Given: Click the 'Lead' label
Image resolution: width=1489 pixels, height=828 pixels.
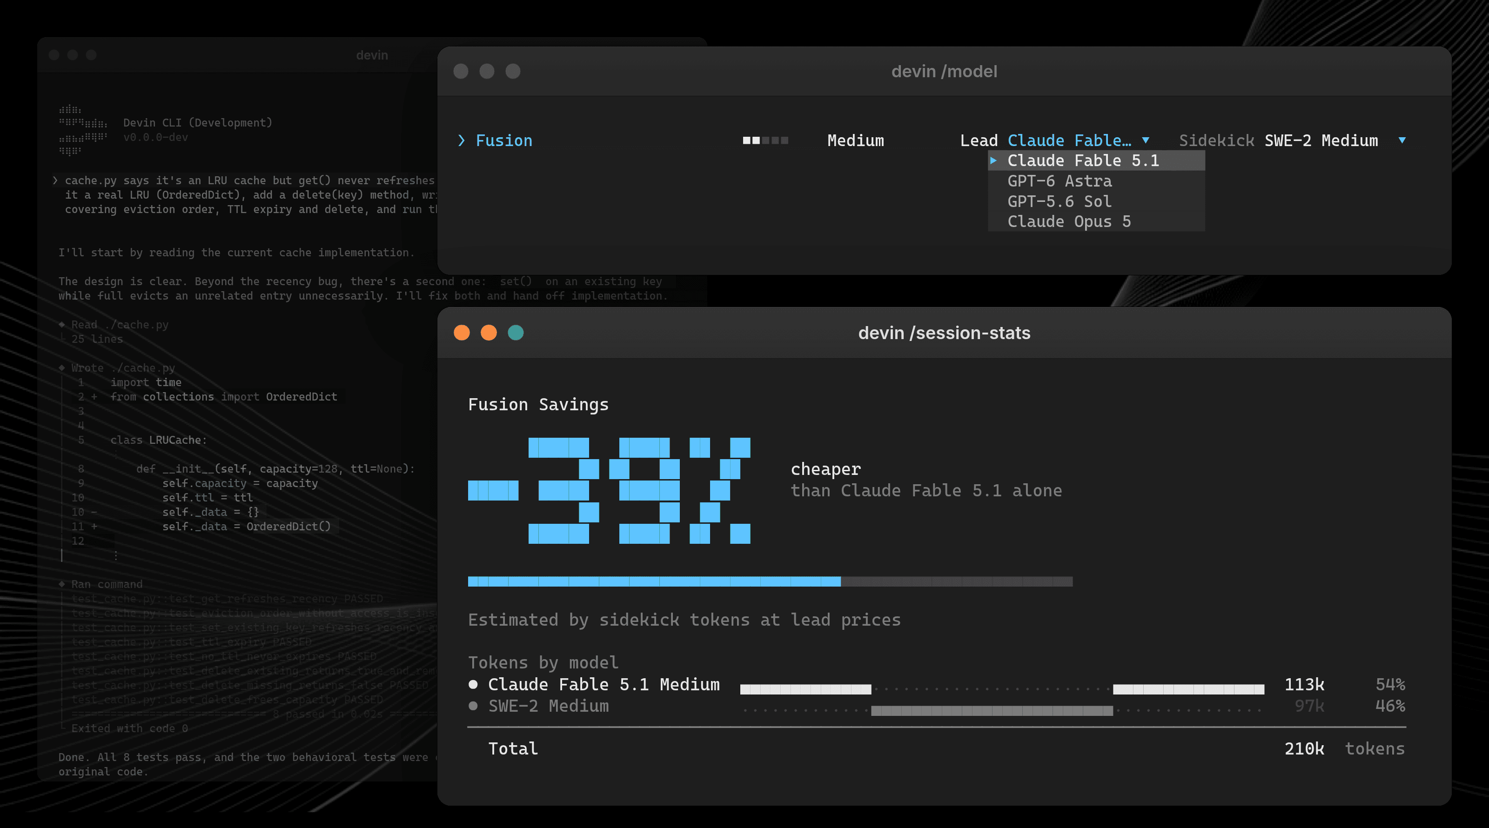Looking at the screenshot, I should click(979, 140).
